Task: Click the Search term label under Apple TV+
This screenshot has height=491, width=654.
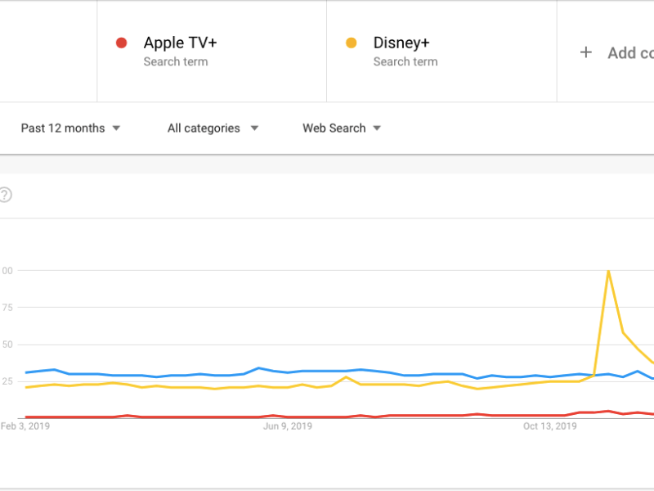Action: (x=176, y=61)
